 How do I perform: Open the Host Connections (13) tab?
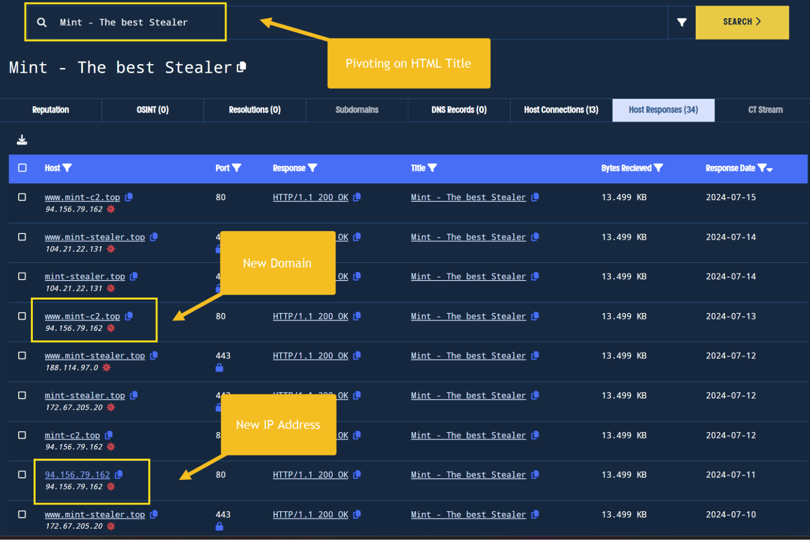point(561,110)
